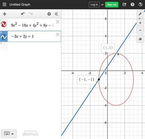Screen dimensions: 145x139
Task: Click the Log In button
Action: coord(94,5)
